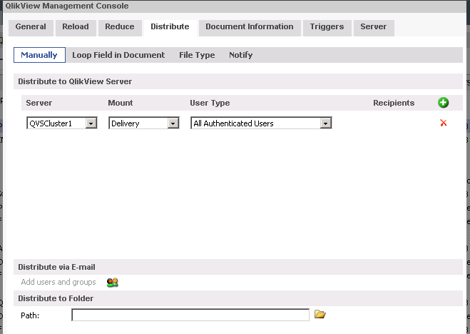Viewport: 470px width, 334px height.
Task: Go to the Document Information tab
Action: pos(250,26)
